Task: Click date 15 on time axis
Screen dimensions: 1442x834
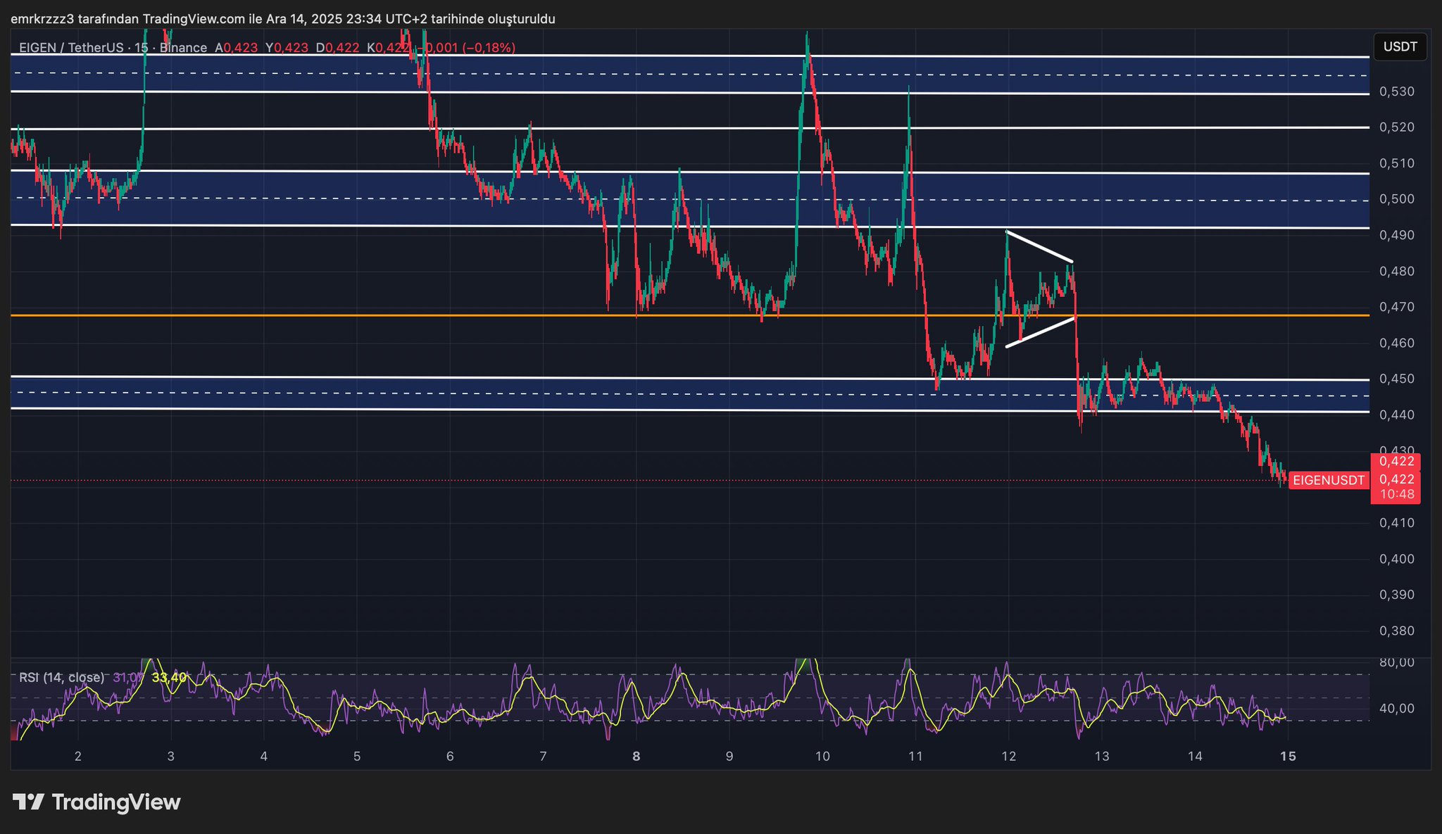Action: (1288, 757)
